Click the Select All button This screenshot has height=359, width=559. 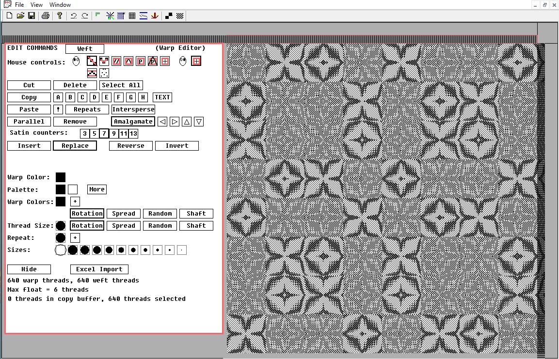(121, 85)
